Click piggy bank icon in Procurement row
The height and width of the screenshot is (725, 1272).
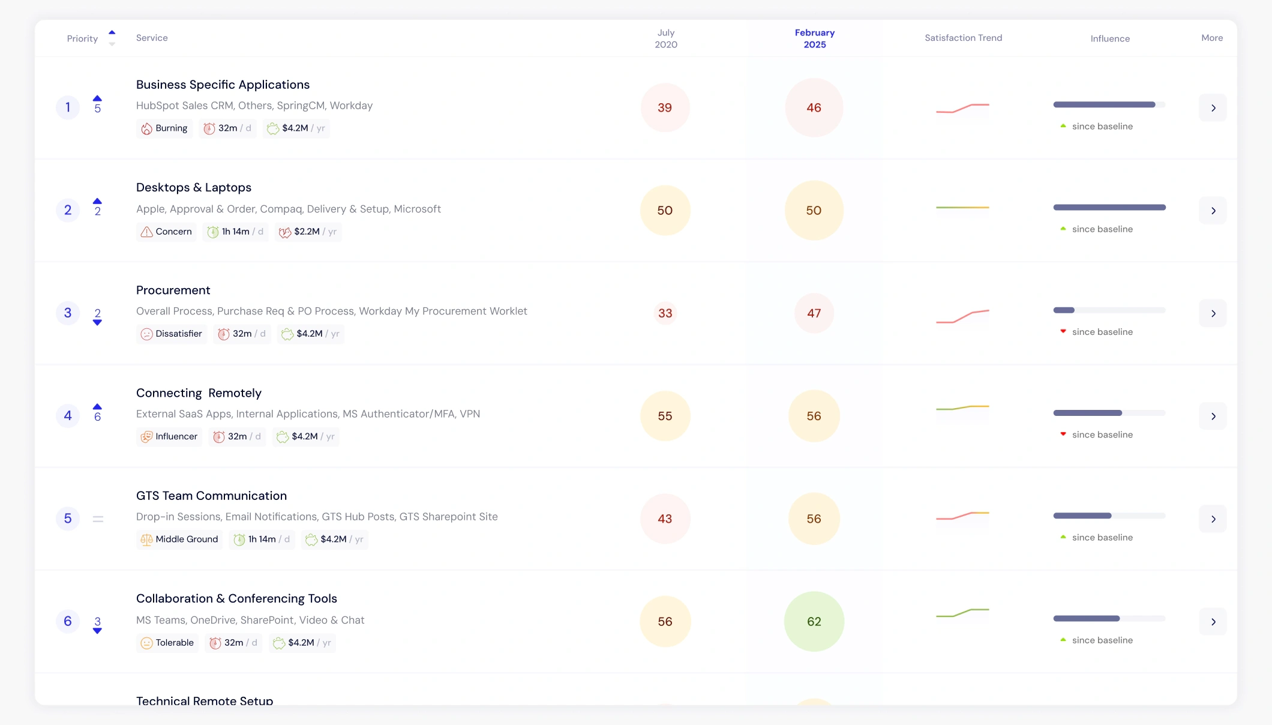coord(287,334)
